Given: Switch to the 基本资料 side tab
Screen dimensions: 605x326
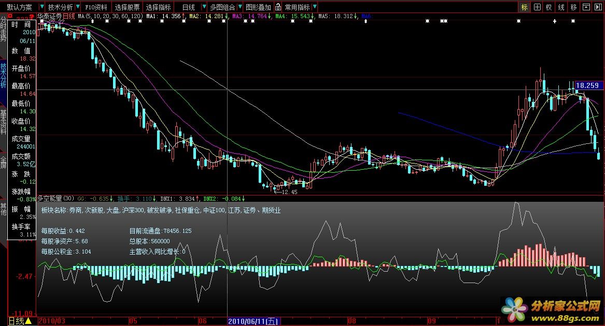Looking at the screenshot, I should 4,122.
